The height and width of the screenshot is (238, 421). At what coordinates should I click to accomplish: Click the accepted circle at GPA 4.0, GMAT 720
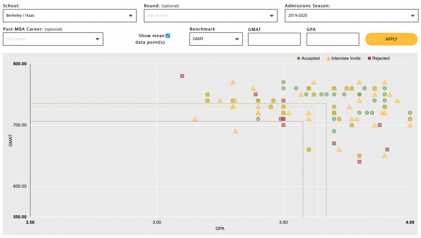click(x=410, y=113)
